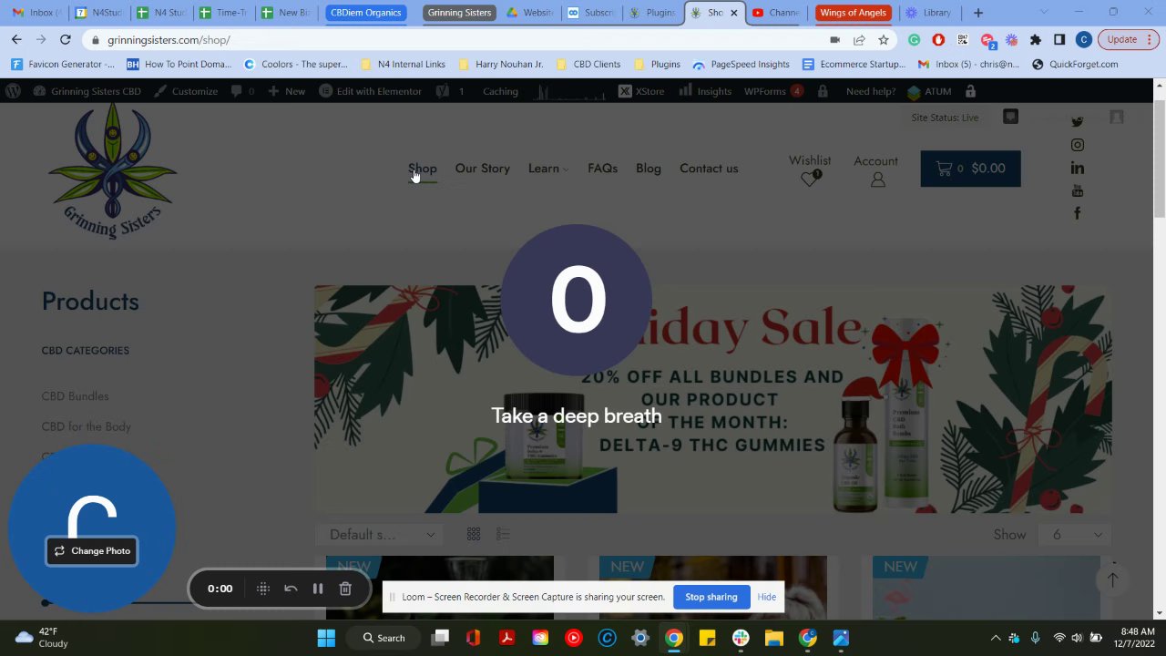Open the Account user icon

pos(877,179)
